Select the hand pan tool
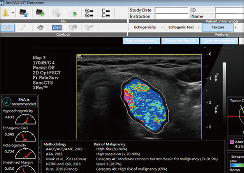244x173 pixels. pyautogui.click(x=41, y=28)
